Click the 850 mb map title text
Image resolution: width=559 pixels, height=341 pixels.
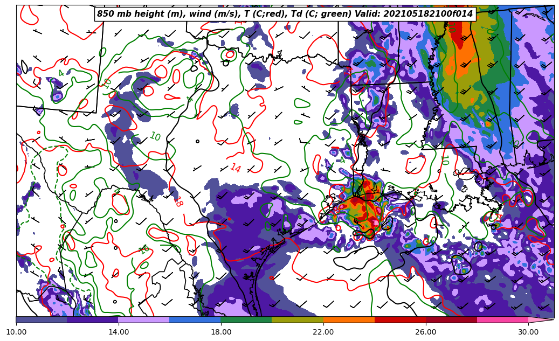[285, 14]
